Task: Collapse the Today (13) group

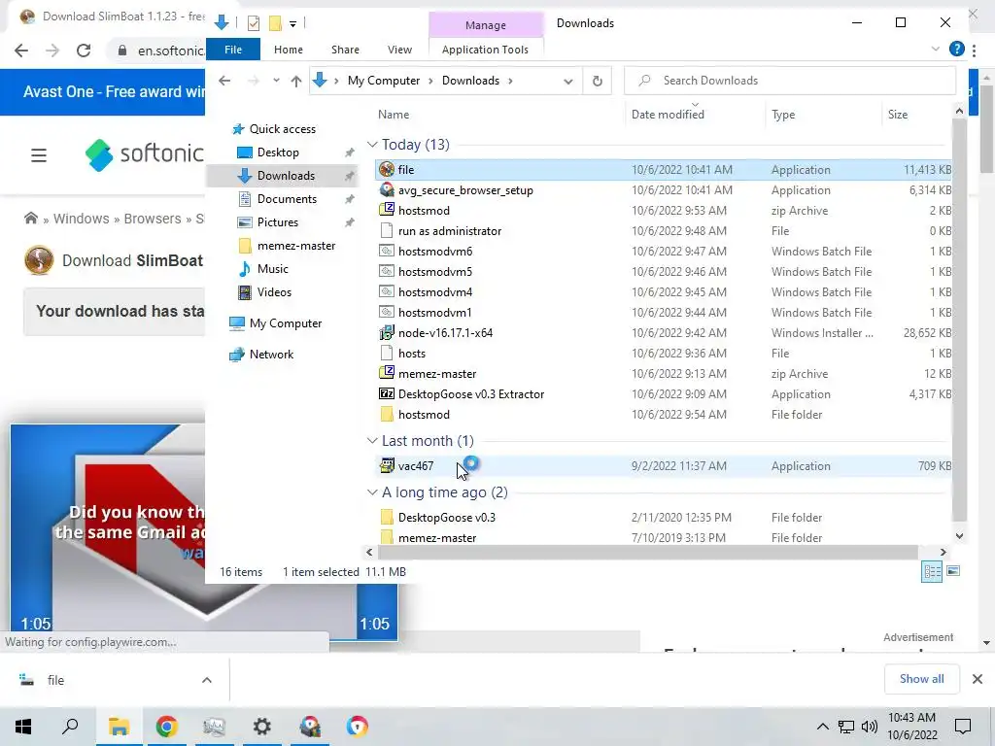Action: [372, 145]
